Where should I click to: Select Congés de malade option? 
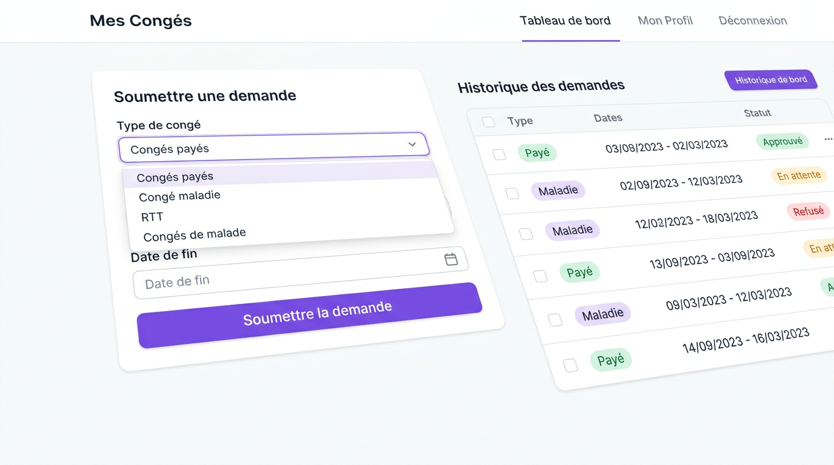(x=195, y=234)
